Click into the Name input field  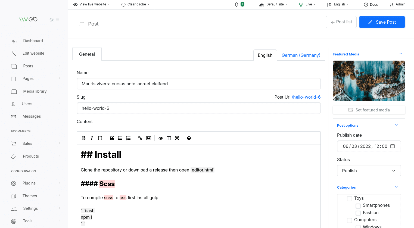[199, 84]
